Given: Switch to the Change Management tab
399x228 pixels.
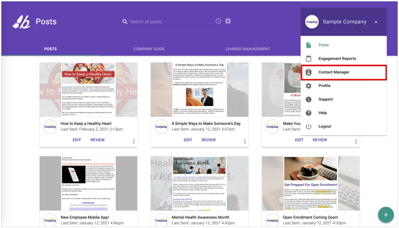Looking at the screenshot, I should tap(248, 49).
